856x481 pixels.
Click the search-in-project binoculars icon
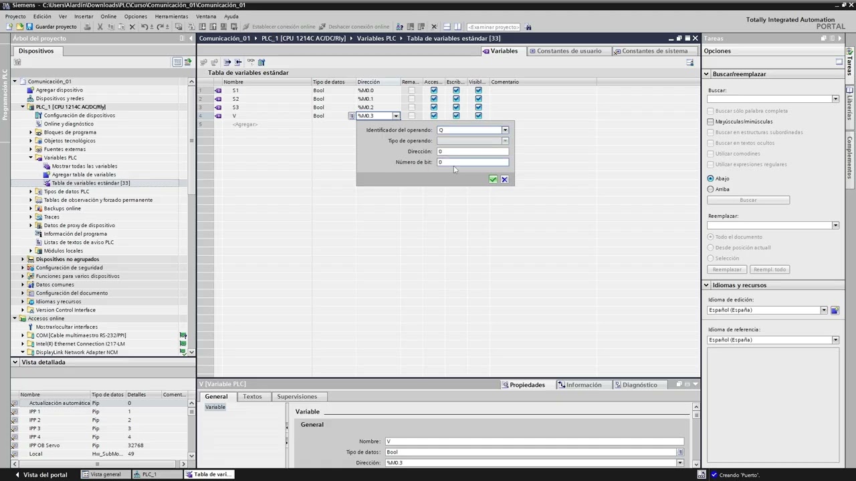click(x=528, y=27)
